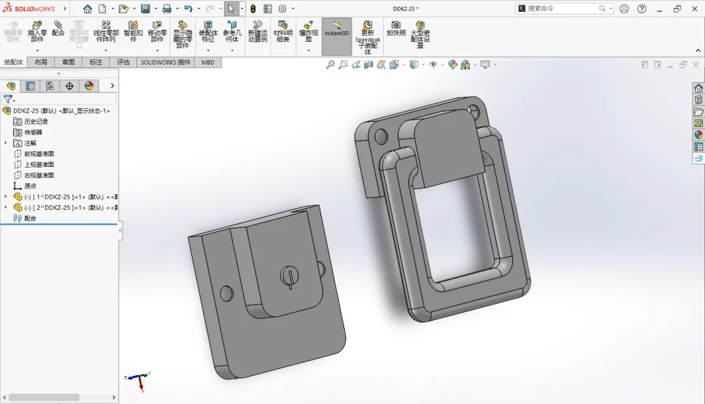This screenshot has width=705, height=404.
Task: Open the MBD tab
Action: coord(208,63)
